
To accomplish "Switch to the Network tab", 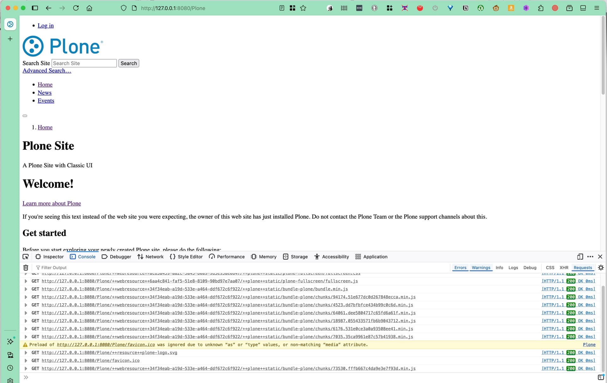I will tap(150, 256).
